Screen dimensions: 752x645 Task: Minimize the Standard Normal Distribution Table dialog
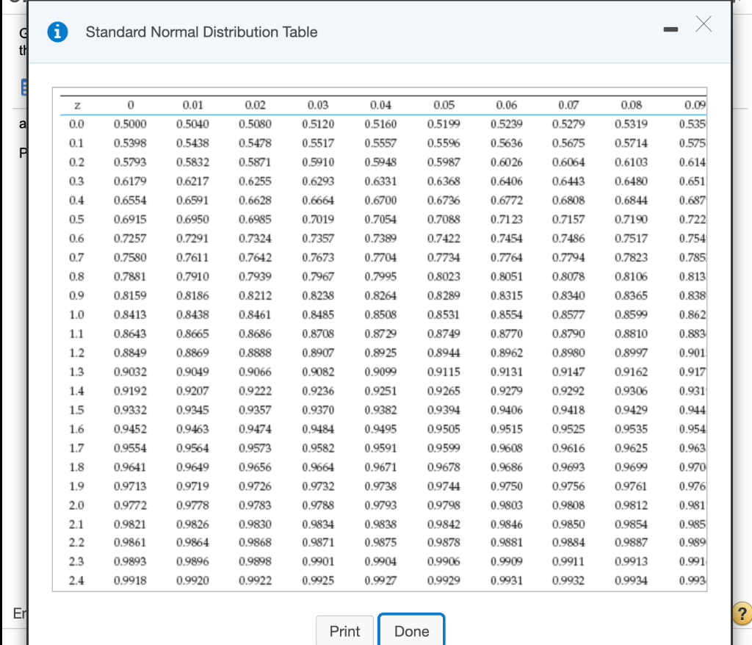(670, 29)
